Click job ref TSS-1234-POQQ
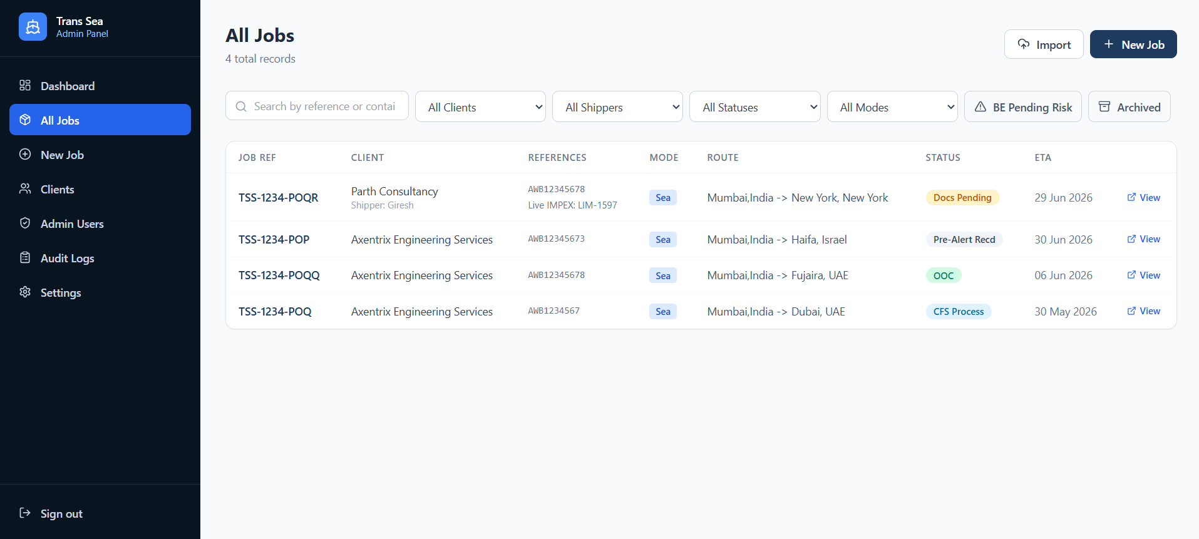This screenshot has width=1199, height=539. point(279,275)
